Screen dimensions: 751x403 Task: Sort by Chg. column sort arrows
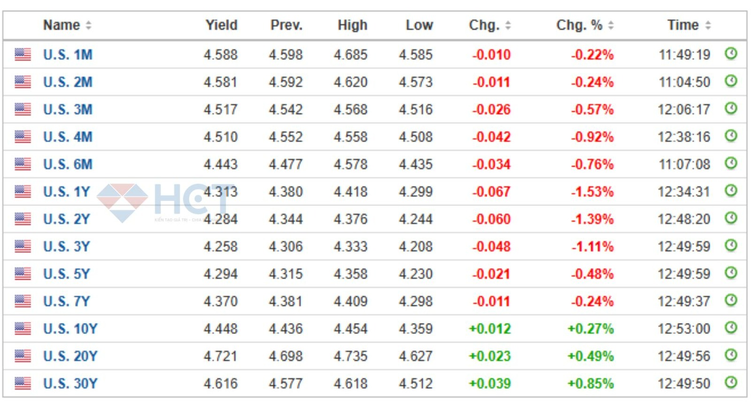point(507,25)
